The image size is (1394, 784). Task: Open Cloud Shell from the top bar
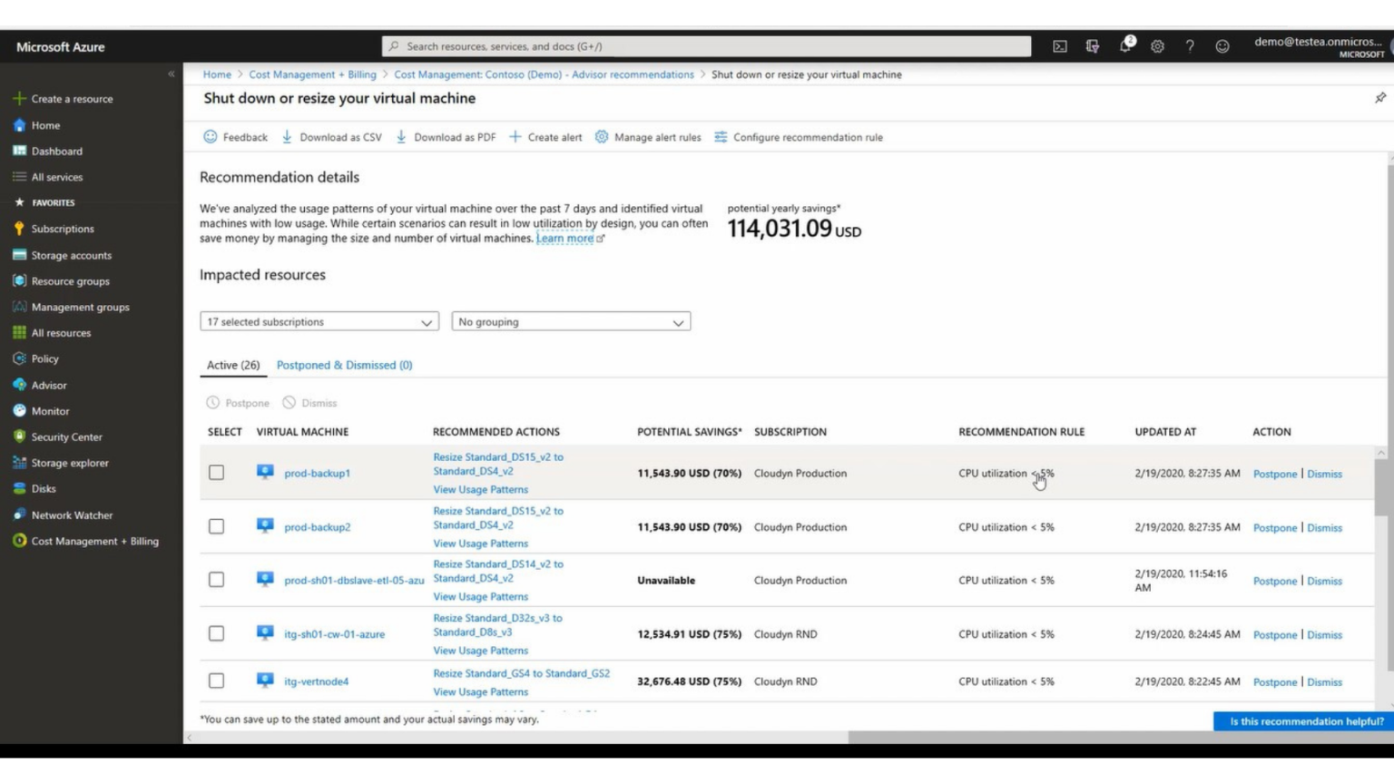click(1059, 46)
